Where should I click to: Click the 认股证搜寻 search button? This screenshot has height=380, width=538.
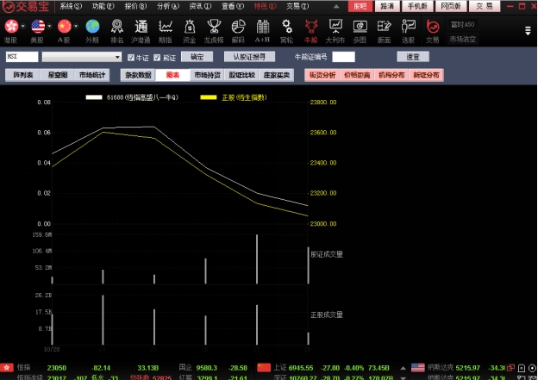(250, 57)
